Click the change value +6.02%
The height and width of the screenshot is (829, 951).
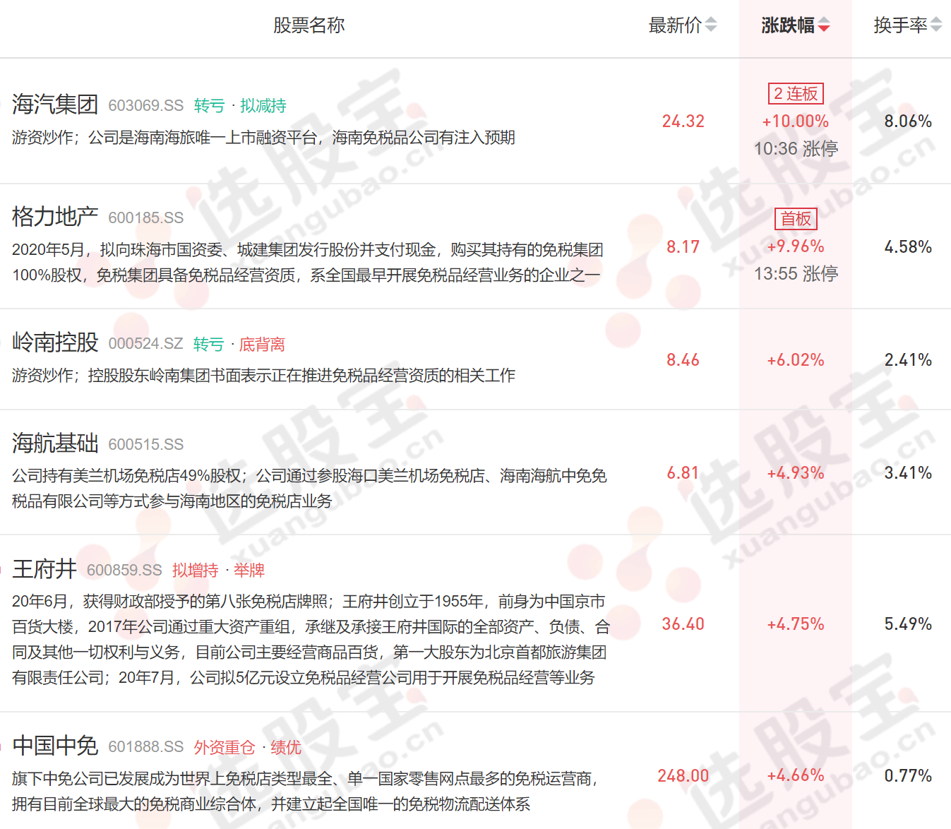[x=796, y=360]
